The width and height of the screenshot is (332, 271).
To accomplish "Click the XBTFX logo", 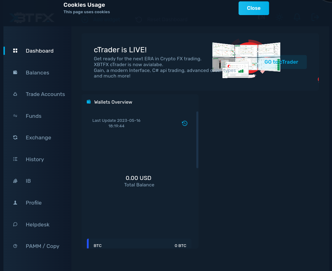I will (32, 18).
